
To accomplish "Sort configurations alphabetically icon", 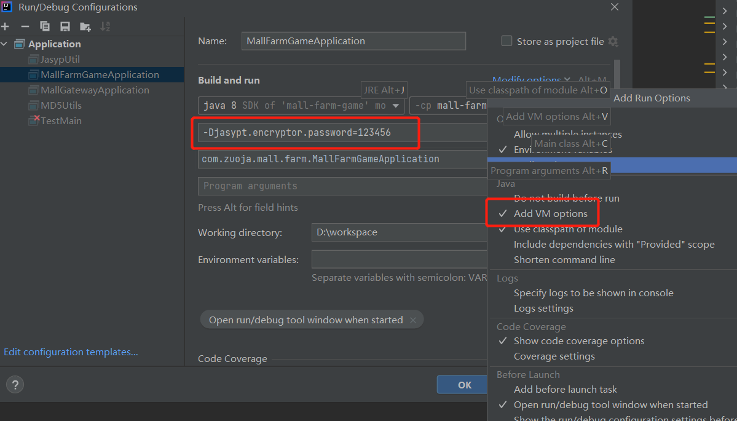I will (105, 27).
